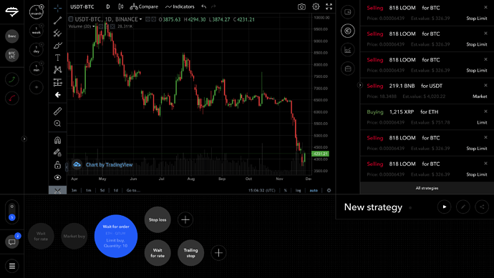
Task: Open the Indicators menu
Action: coord(180,6)
